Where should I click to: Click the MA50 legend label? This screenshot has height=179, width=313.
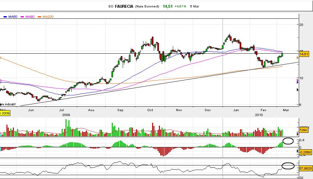[x=13, y=17]
